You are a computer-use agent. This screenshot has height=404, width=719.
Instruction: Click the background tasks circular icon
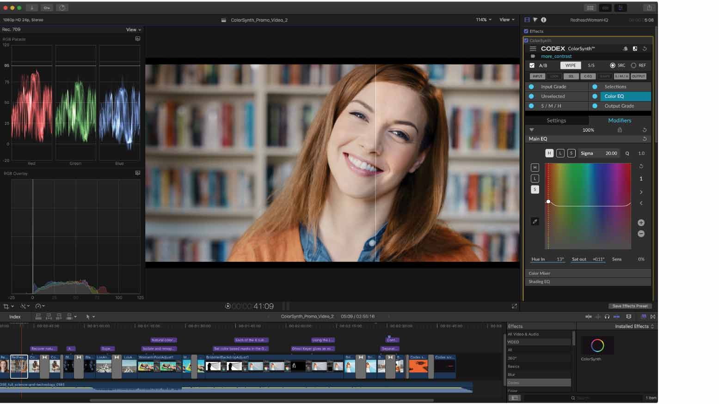click(x=62, y=8)
